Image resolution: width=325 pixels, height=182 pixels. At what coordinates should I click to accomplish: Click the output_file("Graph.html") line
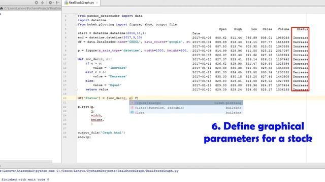102,132
